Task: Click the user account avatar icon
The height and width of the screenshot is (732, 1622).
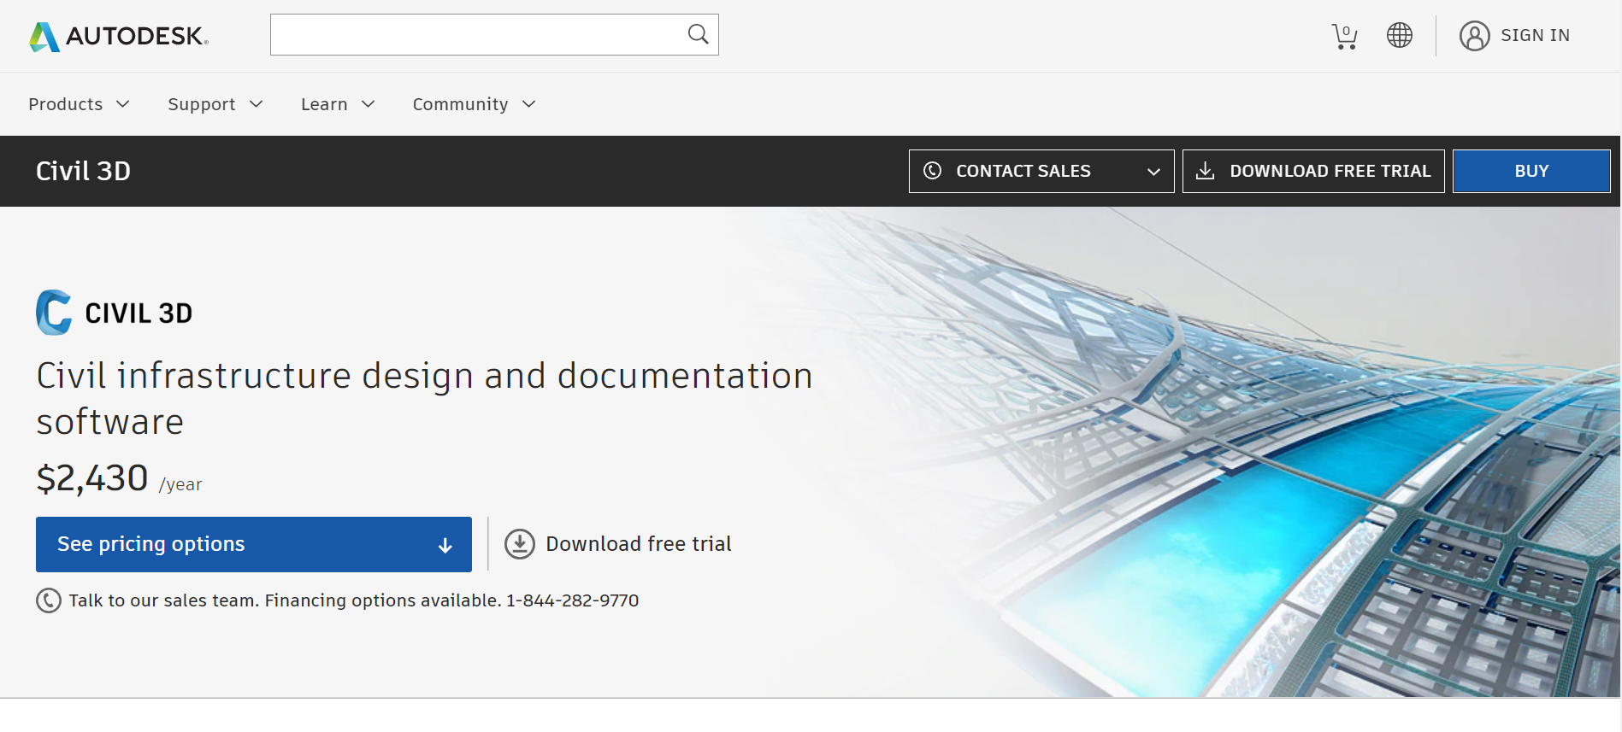Action: (1474, 36)
